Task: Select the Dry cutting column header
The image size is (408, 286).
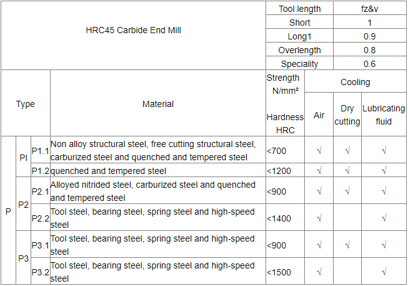Action: (x=347, y=115)
